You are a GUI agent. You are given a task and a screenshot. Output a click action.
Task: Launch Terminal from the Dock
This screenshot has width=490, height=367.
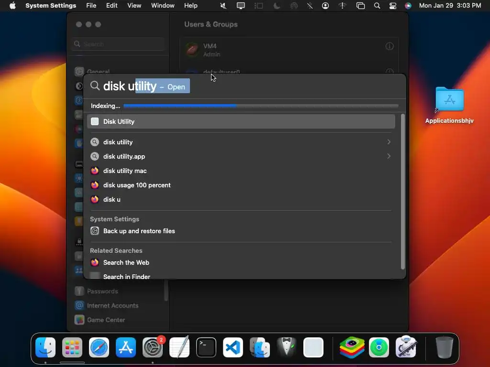click(x=206, y=347)
